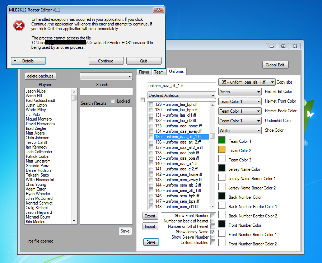322x263 pixels.
Task: Pick the orange Team Color 2 swatch
Action: point(222,149)
